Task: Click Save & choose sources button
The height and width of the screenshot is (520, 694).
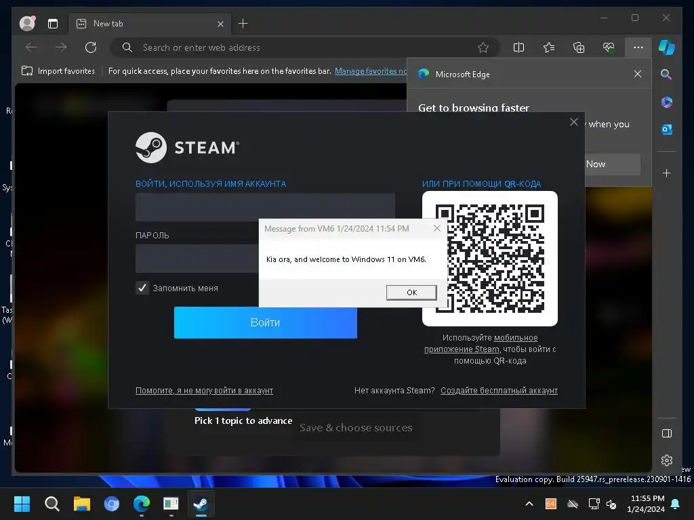Action: 356,428
